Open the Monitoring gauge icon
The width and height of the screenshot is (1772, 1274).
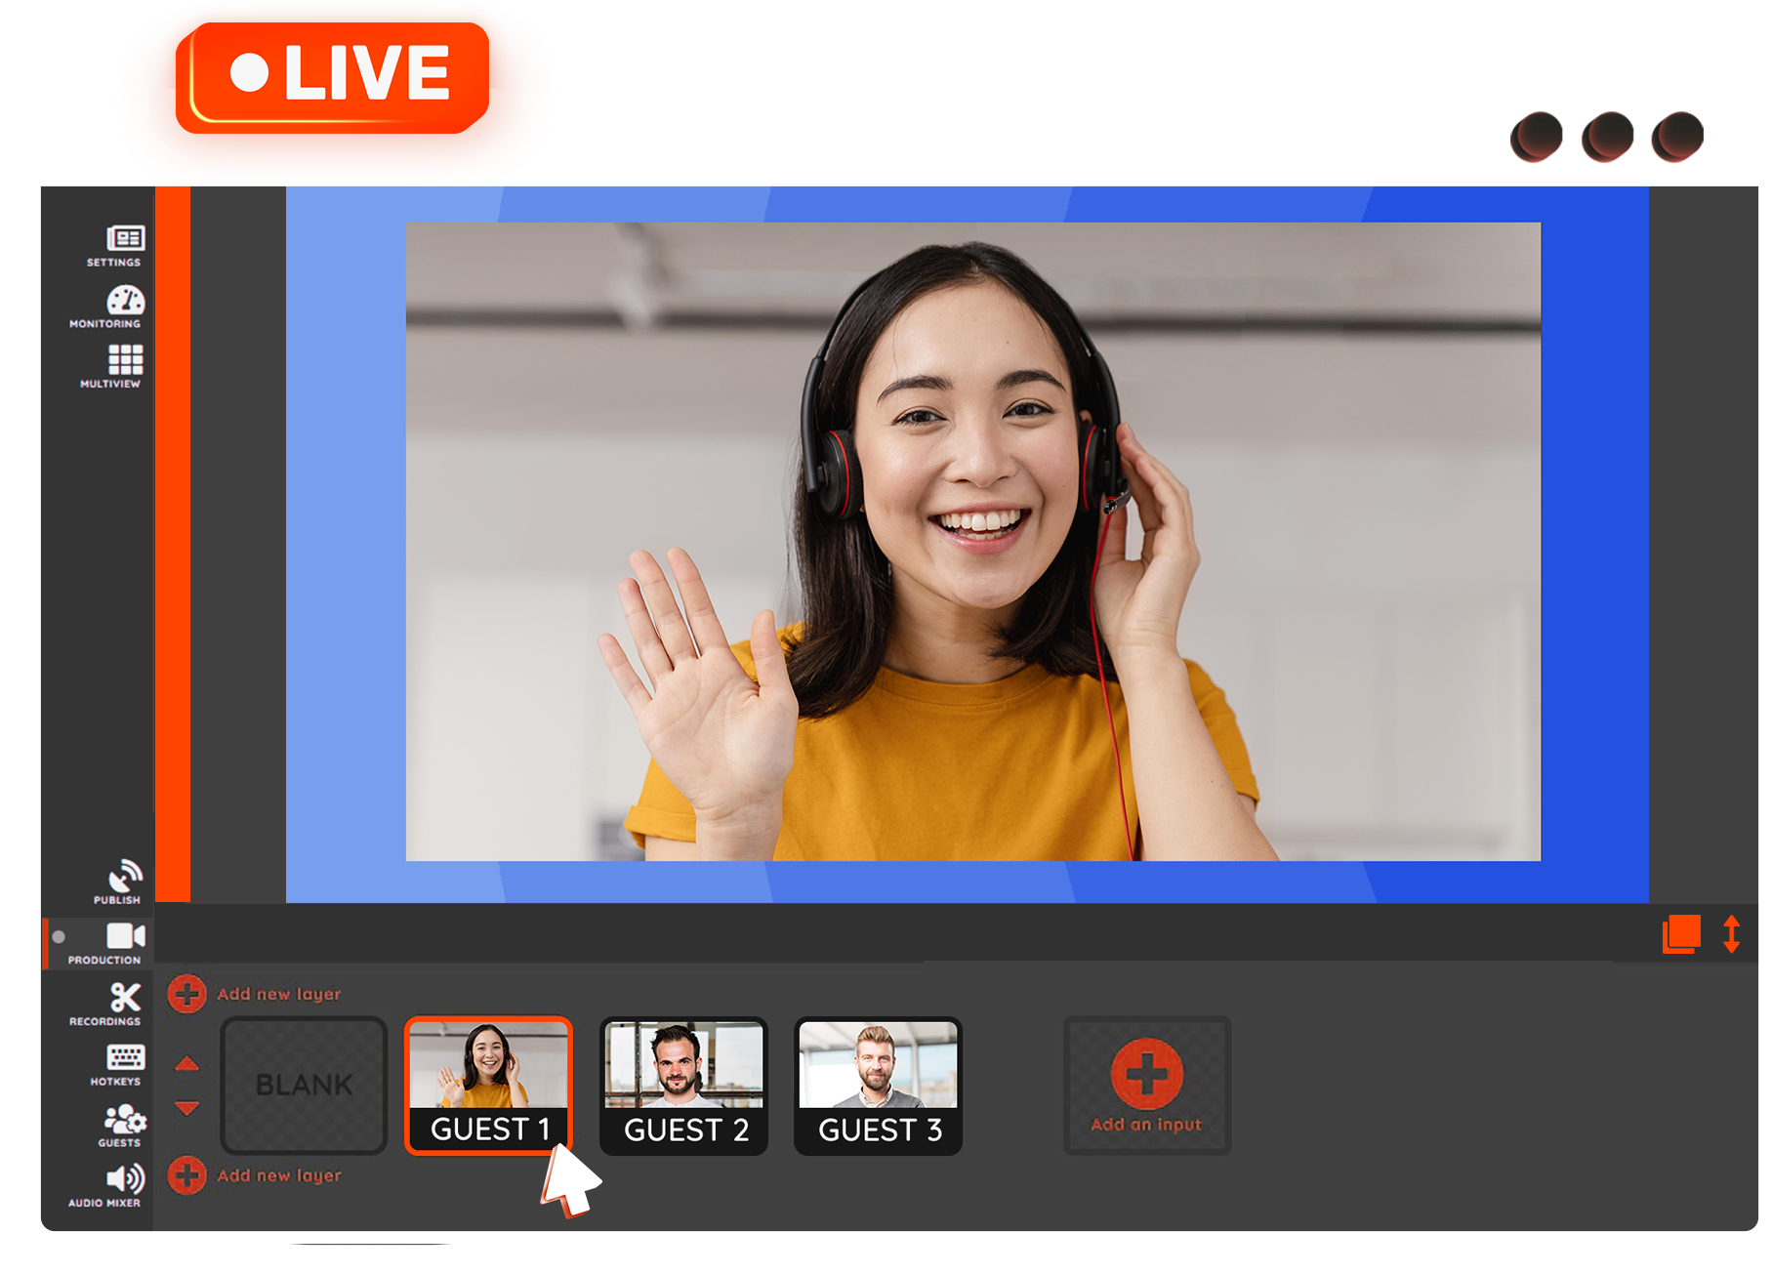[125, 300]
